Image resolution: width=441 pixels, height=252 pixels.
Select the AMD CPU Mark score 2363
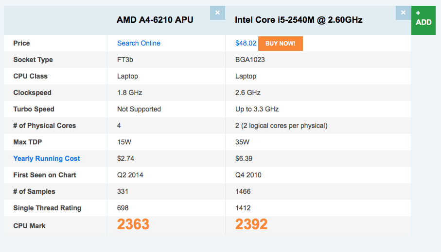(133, 224)
